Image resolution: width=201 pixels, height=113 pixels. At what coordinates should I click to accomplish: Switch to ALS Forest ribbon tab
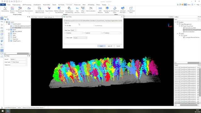click(x=61, y=5)
